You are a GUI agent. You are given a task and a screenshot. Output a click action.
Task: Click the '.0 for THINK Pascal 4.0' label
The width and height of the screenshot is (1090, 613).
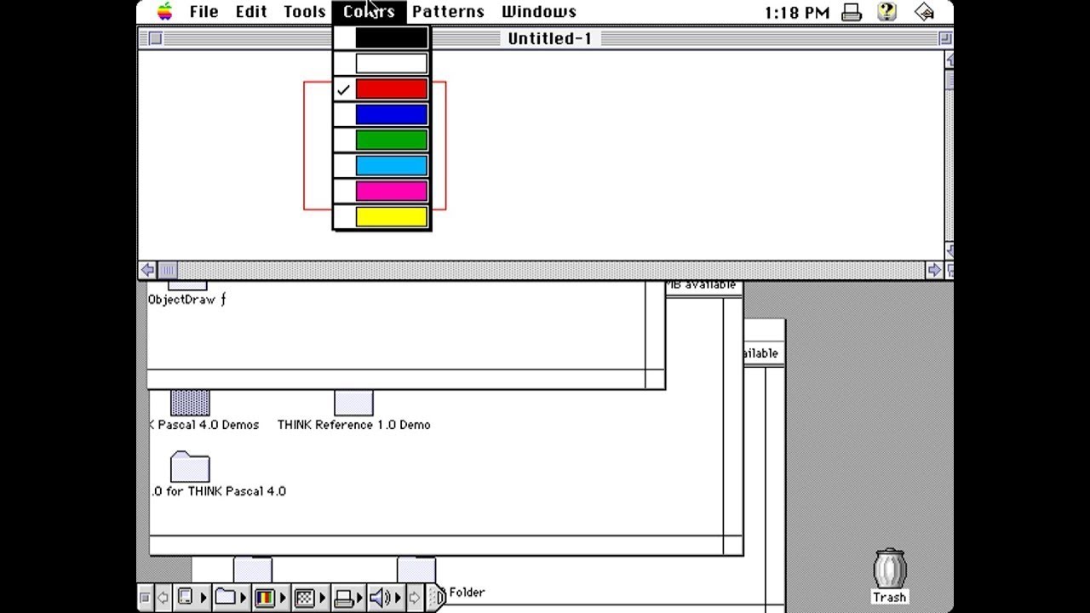(219, 491)
